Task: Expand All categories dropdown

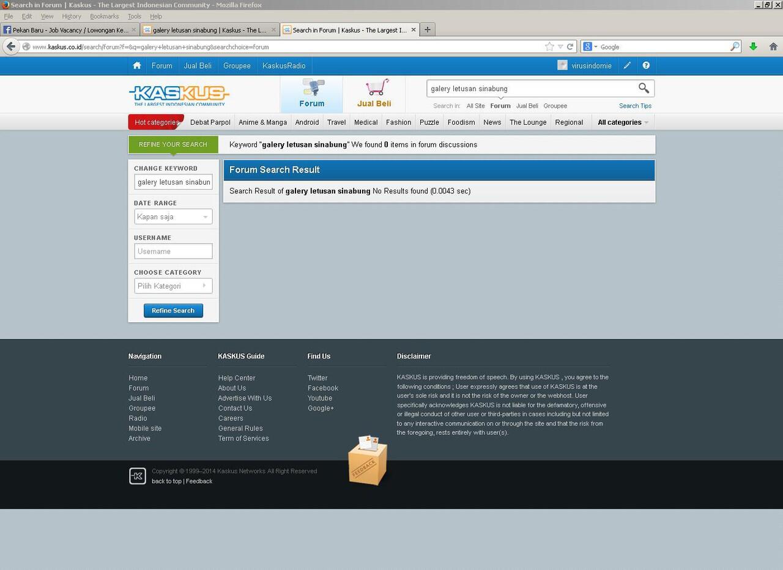Action: (623, 122)
